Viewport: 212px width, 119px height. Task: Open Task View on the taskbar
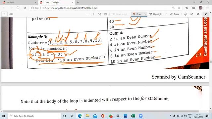[x=72, y=116]
